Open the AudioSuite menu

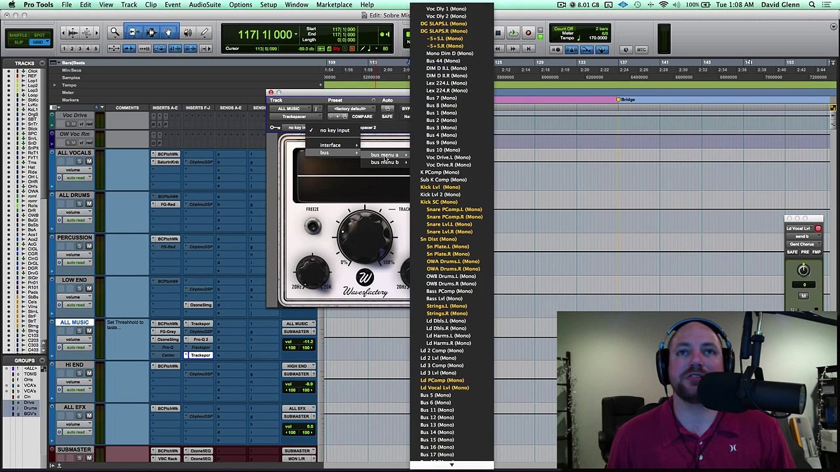click(205, 5)
